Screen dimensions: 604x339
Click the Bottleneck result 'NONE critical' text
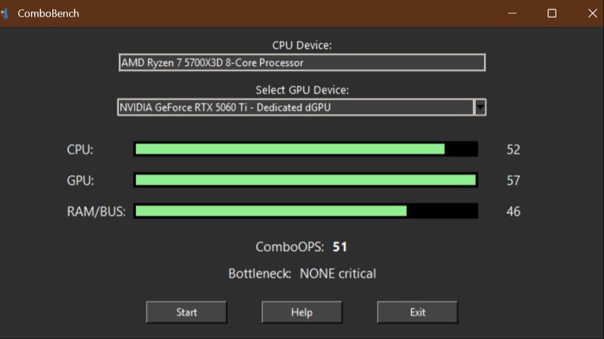338,274
